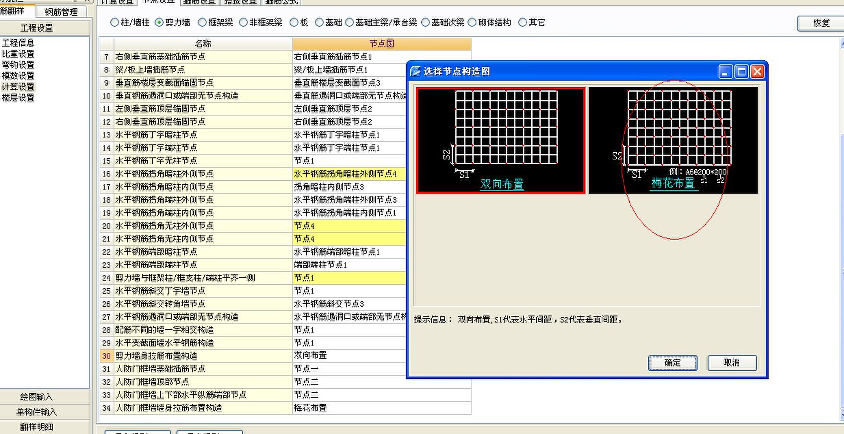Switch to the 单构件输入 section
This screenshot has width=844, height=434.
(x=45, y=412)
